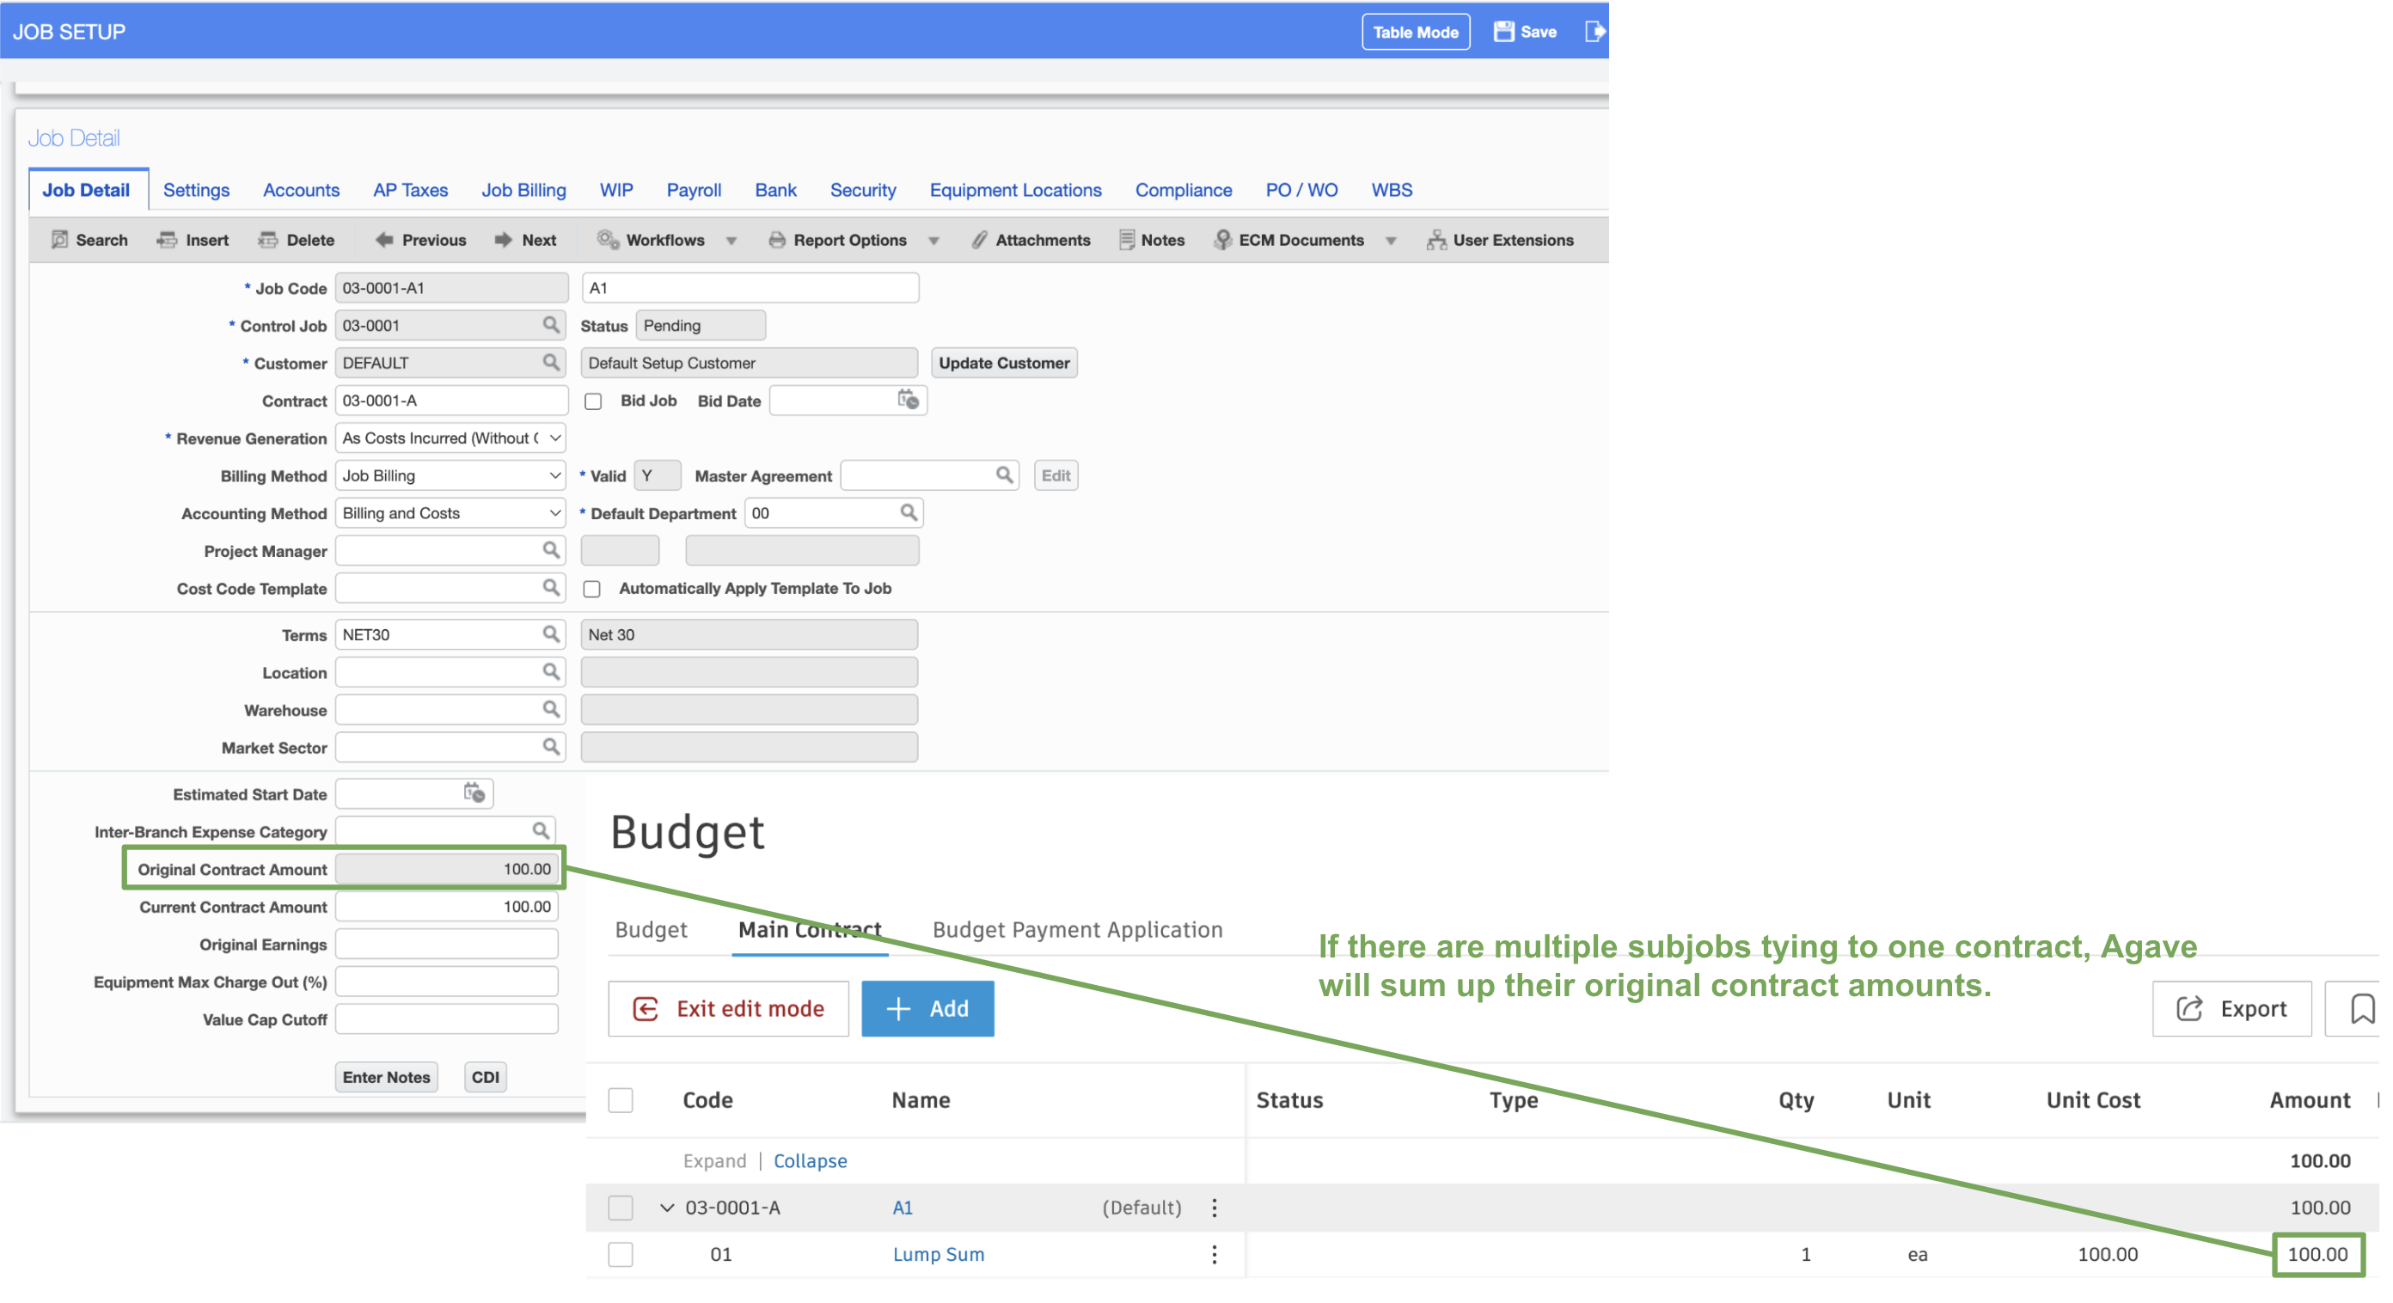Screen dimensions: 2393x1303
Task: Open Attachments paperclip icon
Action: tap(979, 240)
